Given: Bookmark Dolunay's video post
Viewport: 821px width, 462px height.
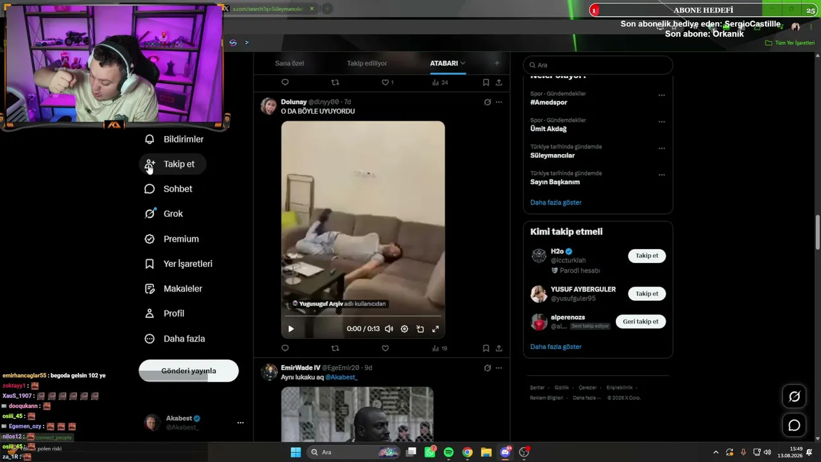Looking at the screenshot, I should point(486,348).
